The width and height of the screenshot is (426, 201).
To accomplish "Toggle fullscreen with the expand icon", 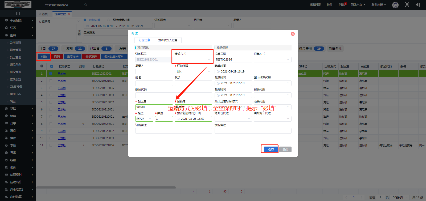I will (407, 5).
